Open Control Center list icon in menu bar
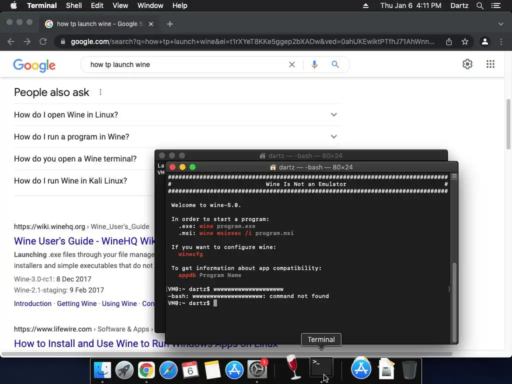Screen dimensions: 512x384 (x=495, y=5)
